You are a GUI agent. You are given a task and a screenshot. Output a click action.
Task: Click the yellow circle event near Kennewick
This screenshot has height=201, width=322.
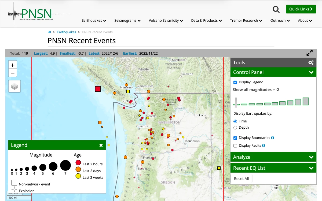[183, 137]
